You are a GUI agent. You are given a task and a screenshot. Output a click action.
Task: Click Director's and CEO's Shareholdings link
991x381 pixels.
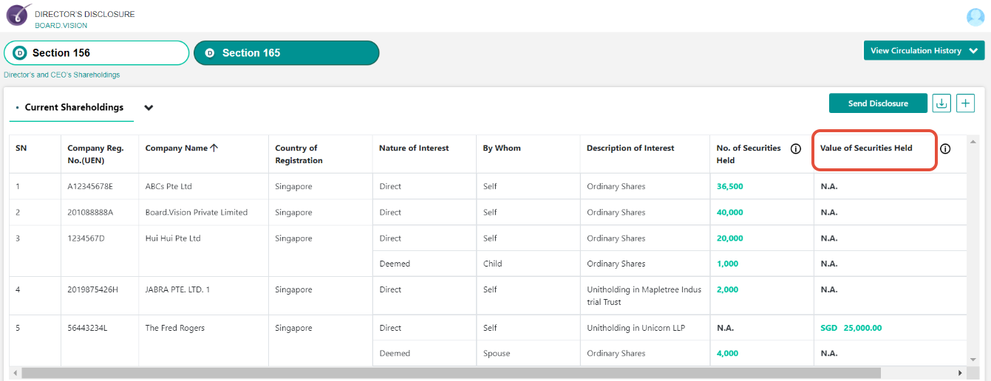point(62,75)
